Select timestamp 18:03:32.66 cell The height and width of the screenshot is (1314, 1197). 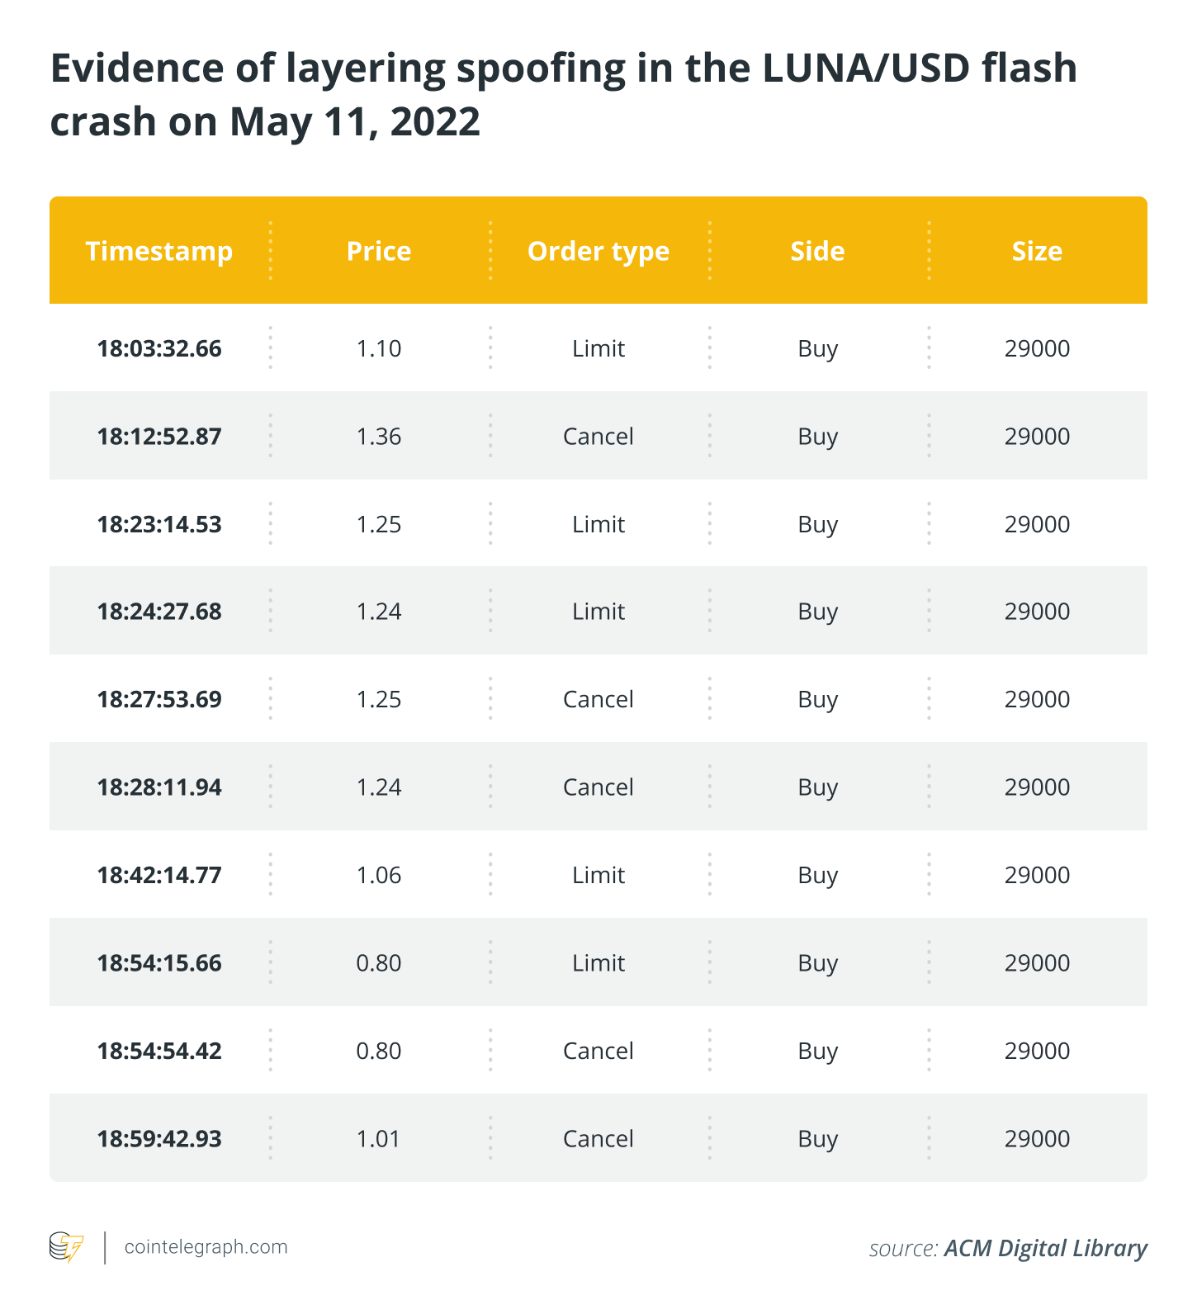coord(159,348)
